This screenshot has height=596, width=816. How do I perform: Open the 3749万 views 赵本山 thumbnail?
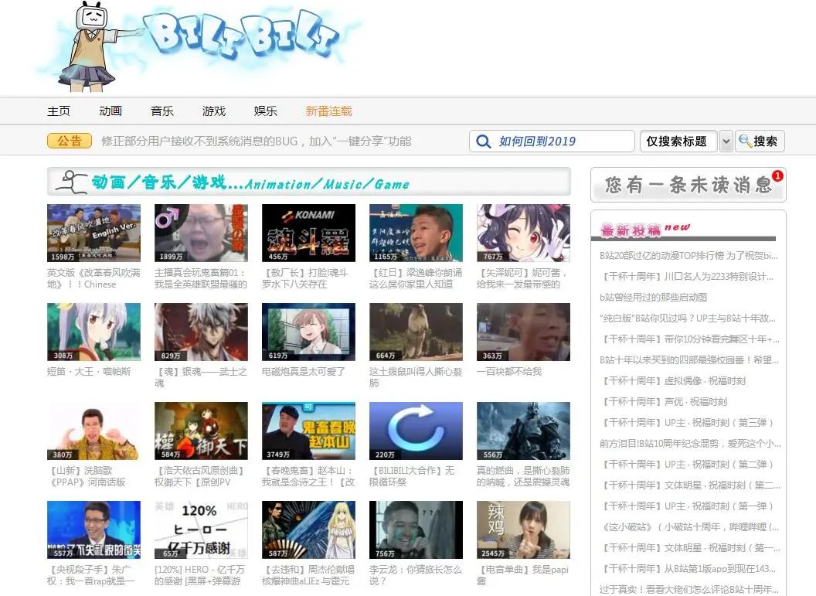coord(308,431)
